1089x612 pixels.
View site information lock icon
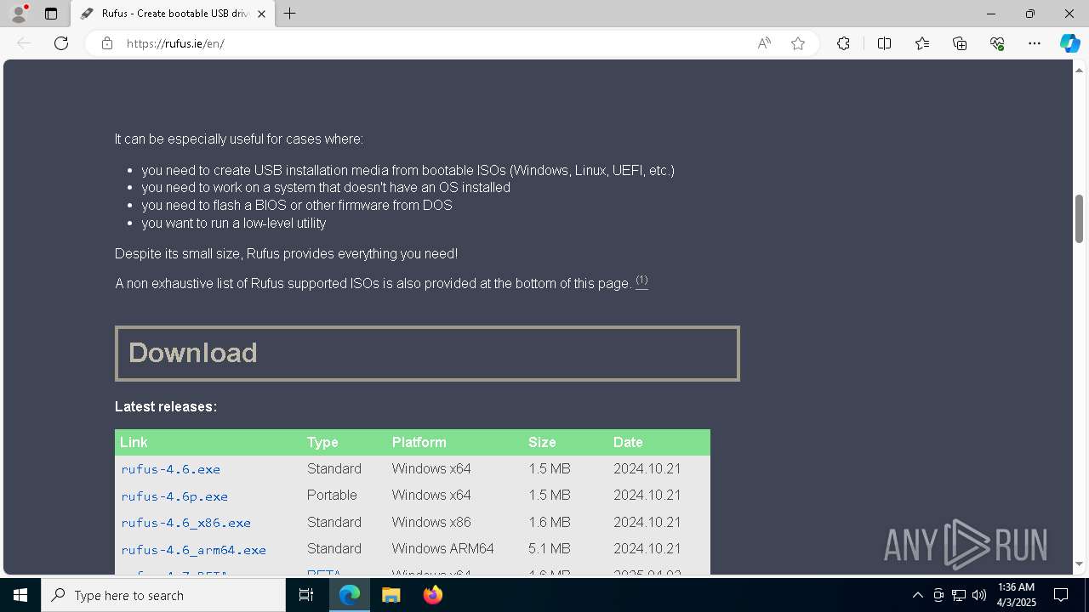click(x=107, y=43)
